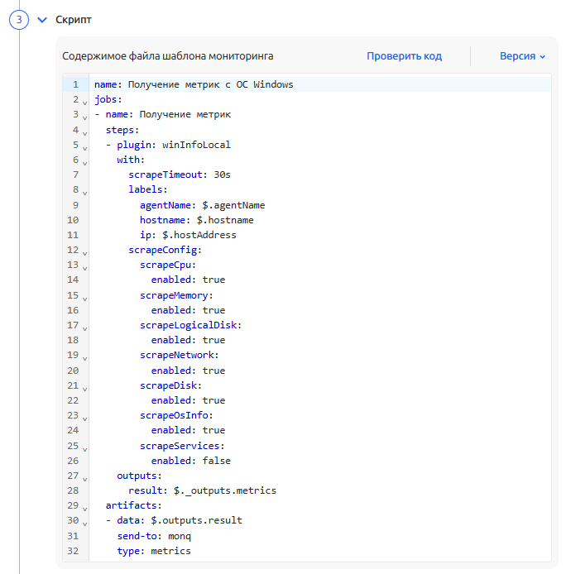
Task: Click the type: metrics line
Action: click(x=153, y=551)
